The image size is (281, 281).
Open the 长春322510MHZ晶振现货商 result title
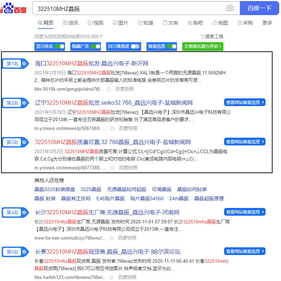(x=107, y=252)
